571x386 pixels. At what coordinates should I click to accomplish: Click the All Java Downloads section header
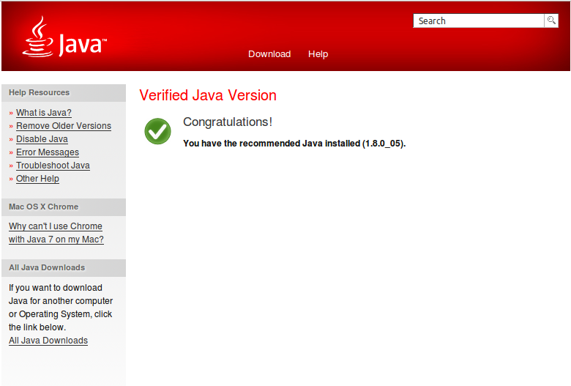pyautogui.click(x=64, y=267)
